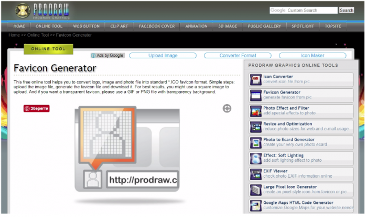This screenshot has width=367, height=217.
Task: Select the Photo Effect and Filter icon
Action: pos(255,111)
